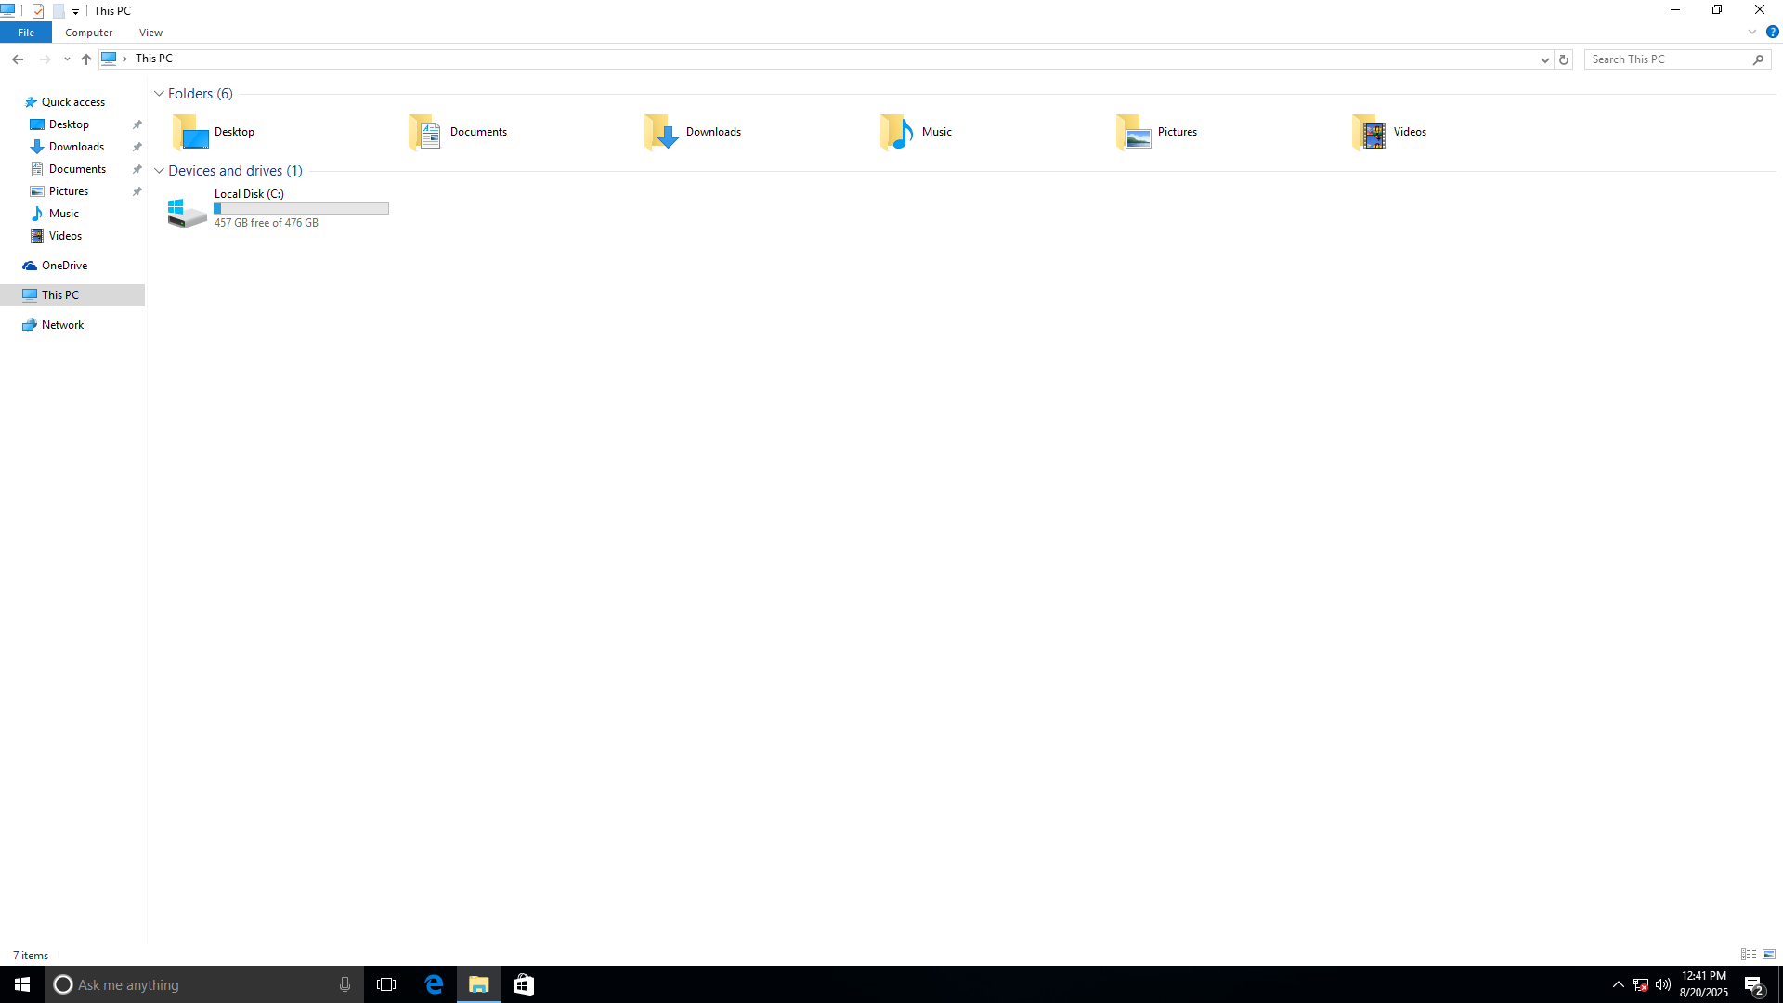The image size is (1783, 1003).
Task: Select the Music folder icon
Action: click(x=897, y=132)
